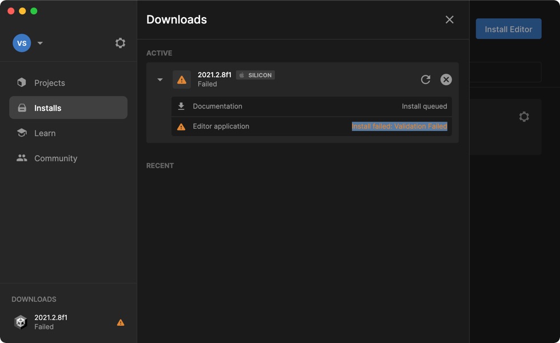Click the vs account avatar
This screenshot has height=343, width=560.
click(x=22, y=42)
